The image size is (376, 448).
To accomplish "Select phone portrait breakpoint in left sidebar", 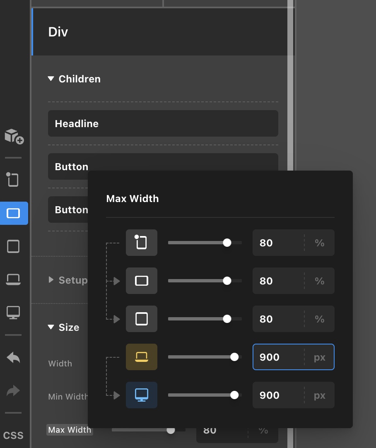I will coord(13,180).
